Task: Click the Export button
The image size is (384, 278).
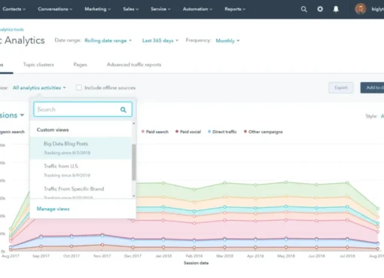Action: 341,87
